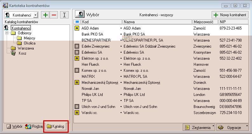Click the Braunschweig city cell
This screenshot has height=134, width=252.
204,107
